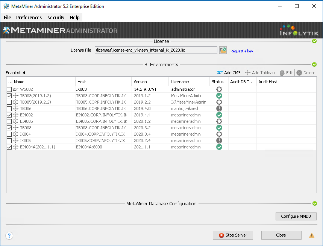This screenshot has width=323, height=246.
Task: Sort by the Name column header
Action: coord(44,82)
